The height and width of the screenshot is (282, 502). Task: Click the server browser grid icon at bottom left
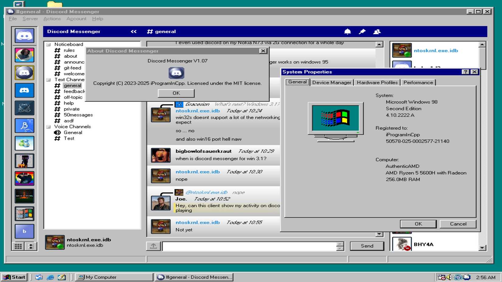pos(18,246)
